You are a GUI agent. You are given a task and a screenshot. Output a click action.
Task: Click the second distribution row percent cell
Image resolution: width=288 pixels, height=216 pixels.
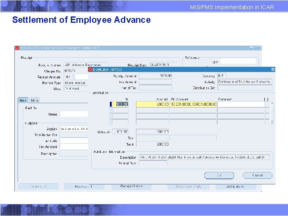[120, 110]
